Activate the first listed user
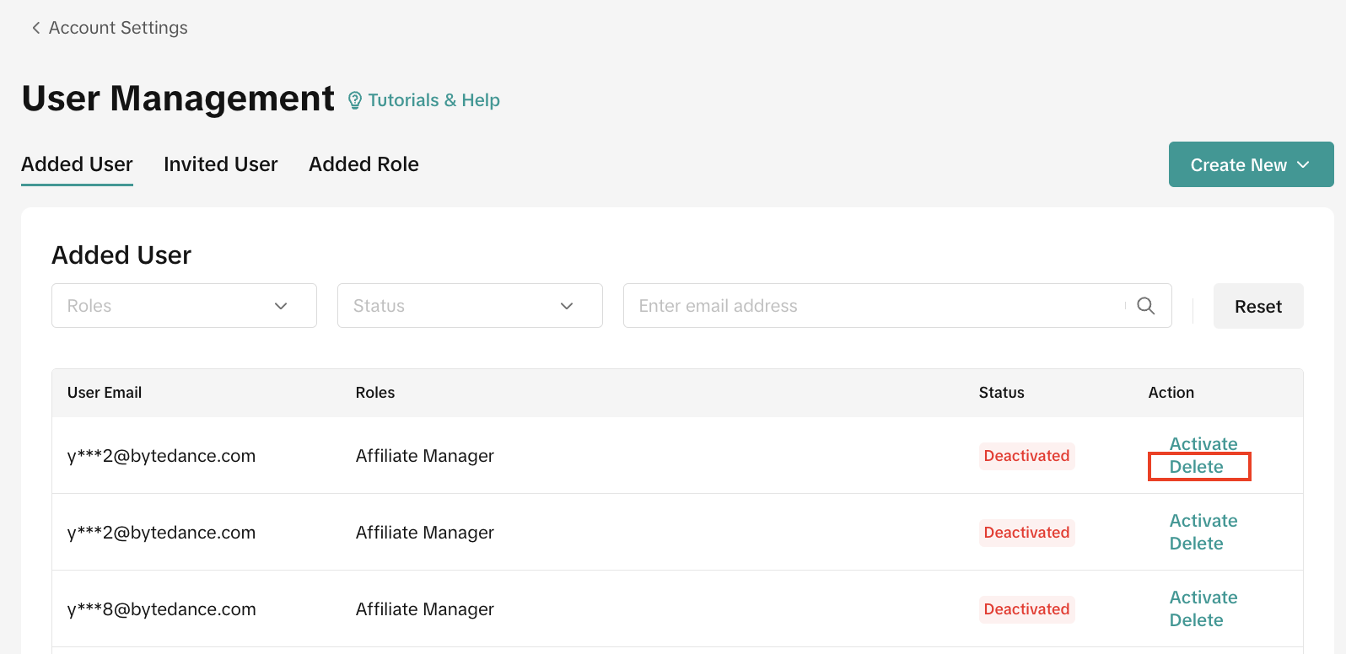Viewport: 1346px width, 654px height. click(x=1203, y=444)
